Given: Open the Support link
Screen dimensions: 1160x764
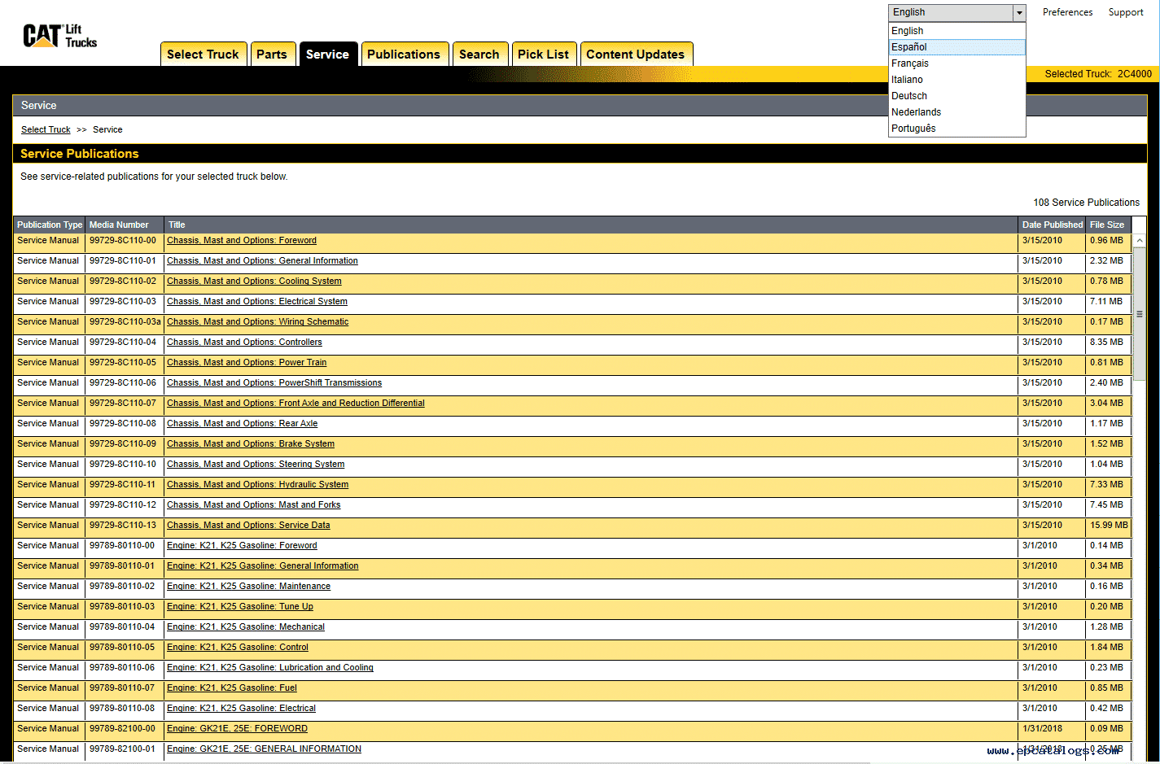Looking at the screenshot, I should (1126, 12).
